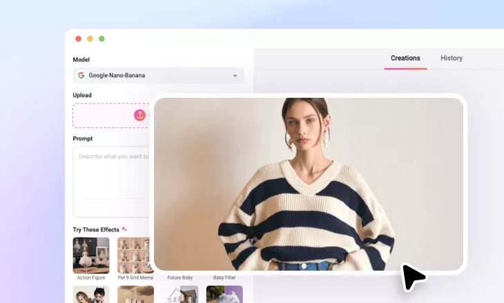Switch to the History tab

tap(452, 58)
